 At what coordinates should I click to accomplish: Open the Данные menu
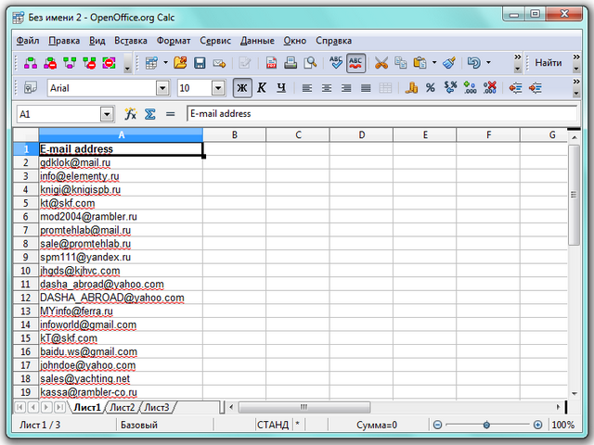257,41
